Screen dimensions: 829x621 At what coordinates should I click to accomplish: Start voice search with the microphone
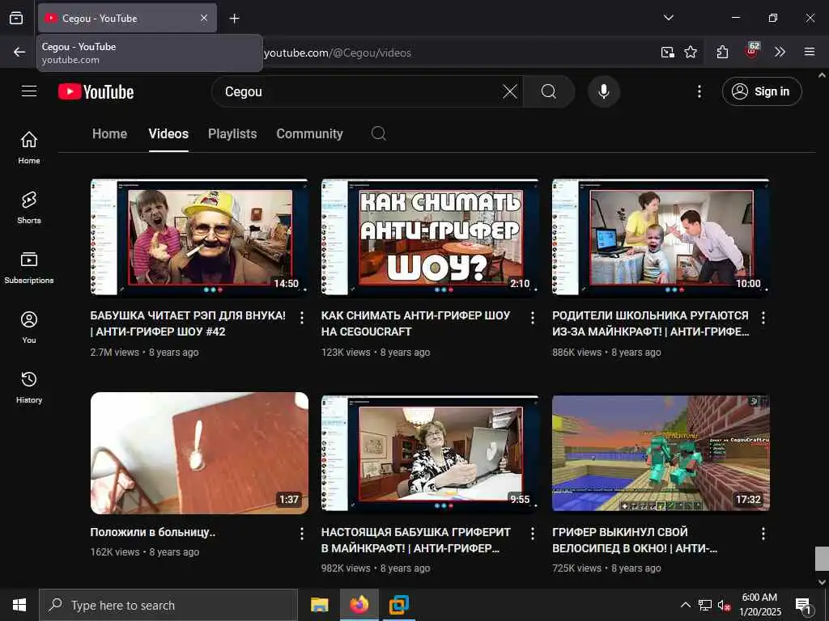click(604, 91)
